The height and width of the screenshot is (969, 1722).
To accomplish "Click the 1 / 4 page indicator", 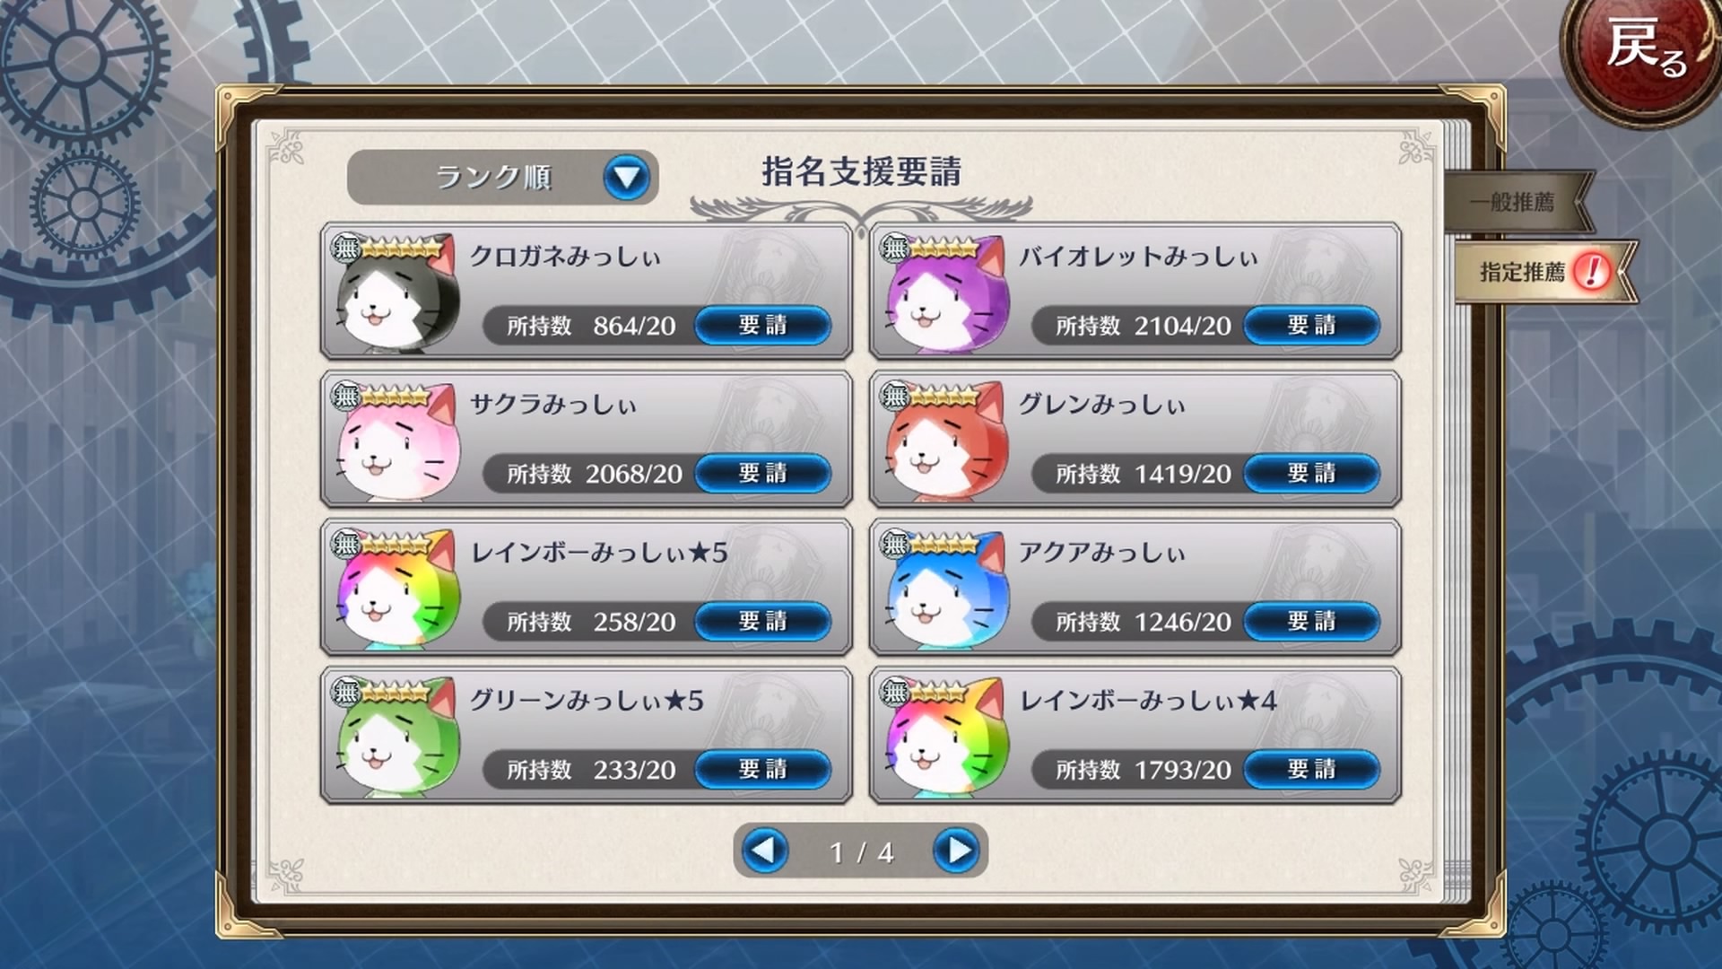I will click(x=861, y=851).
